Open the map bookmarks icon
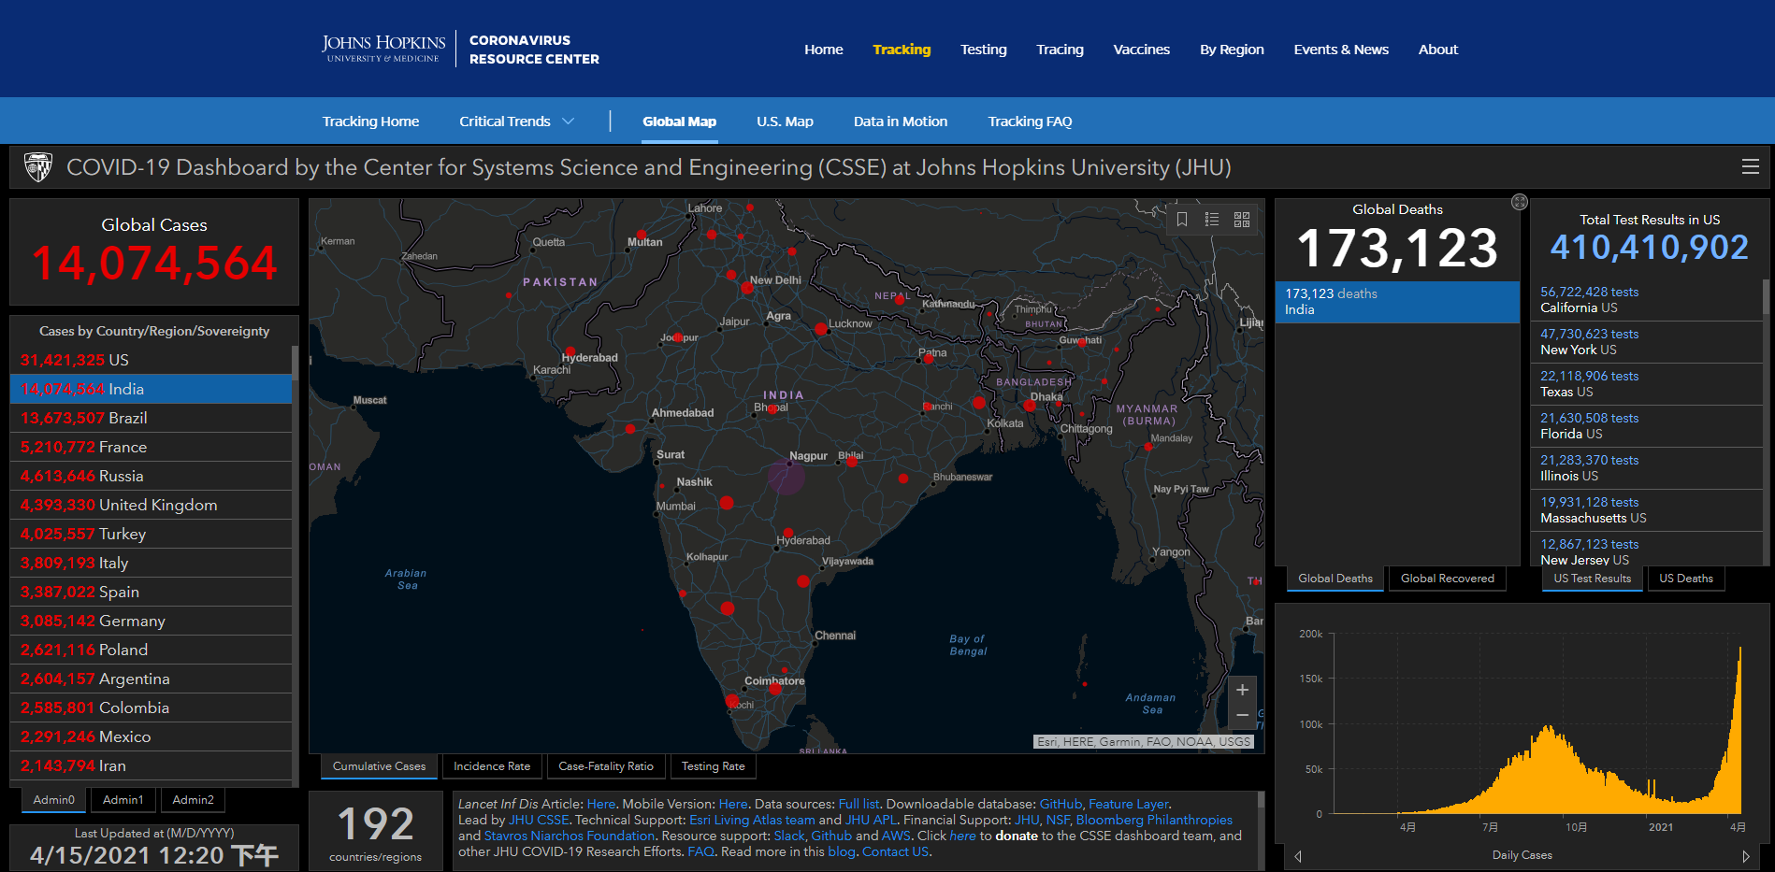 pyautogui.click(x=1182, y=220)
